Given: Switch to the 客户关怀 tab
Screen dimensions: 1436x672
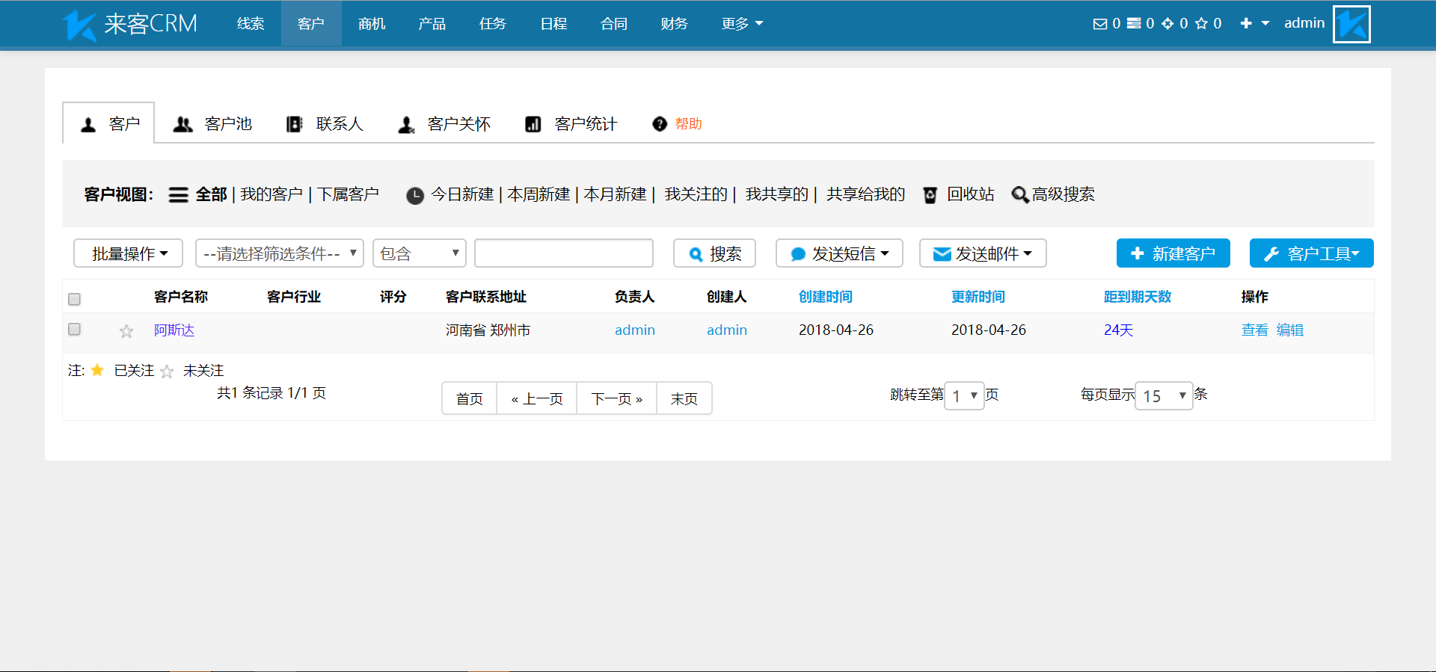Looking at the screenshot, I should tap(444, 124).
